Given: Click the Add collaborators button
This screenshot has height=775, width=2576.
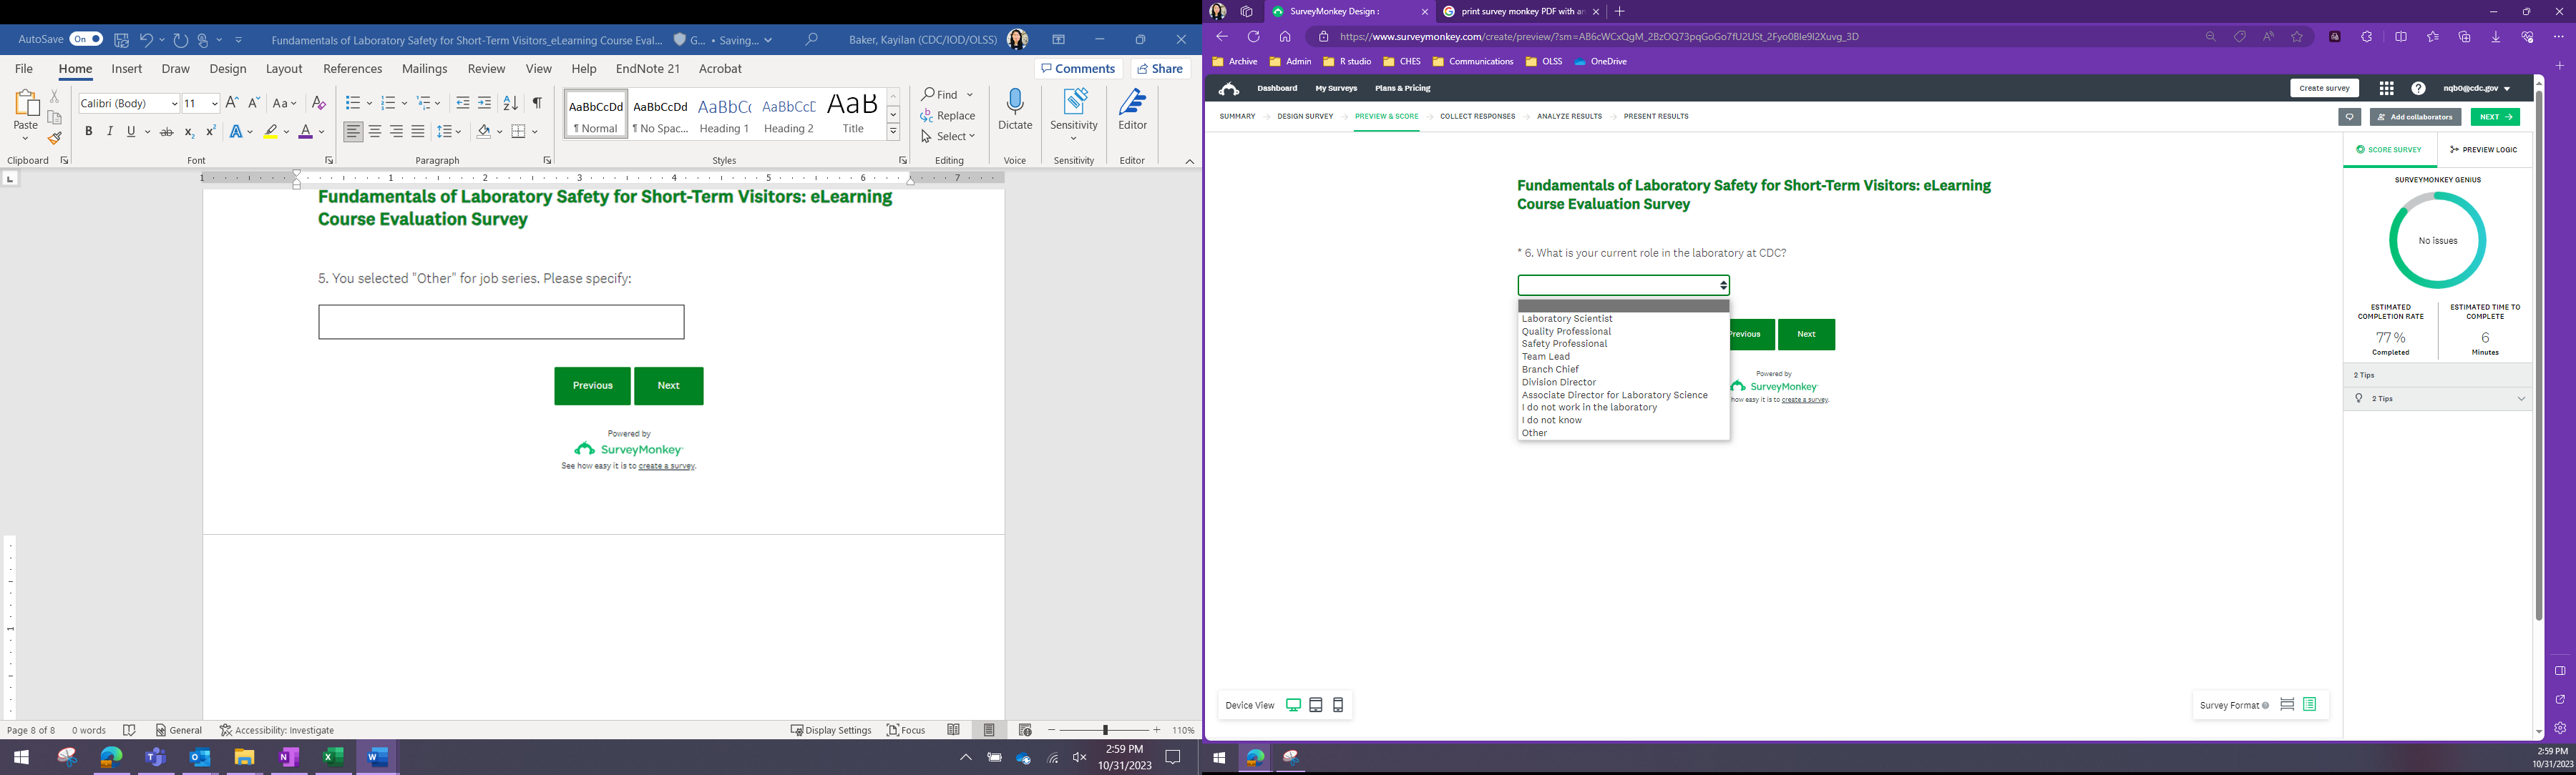Looking at the screenshot, I should coord(2414,118).
